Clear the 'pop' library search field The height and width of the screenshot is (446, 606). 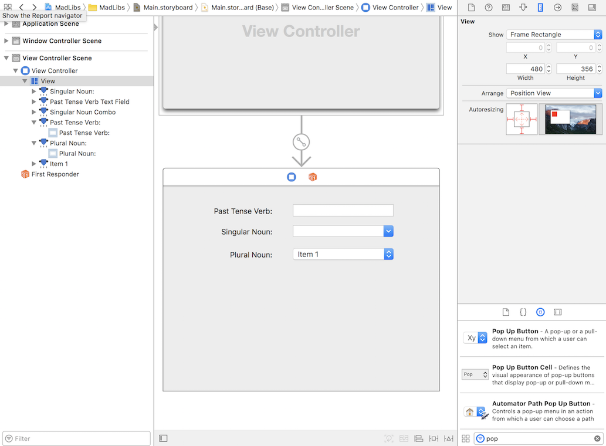pos(597,438)
